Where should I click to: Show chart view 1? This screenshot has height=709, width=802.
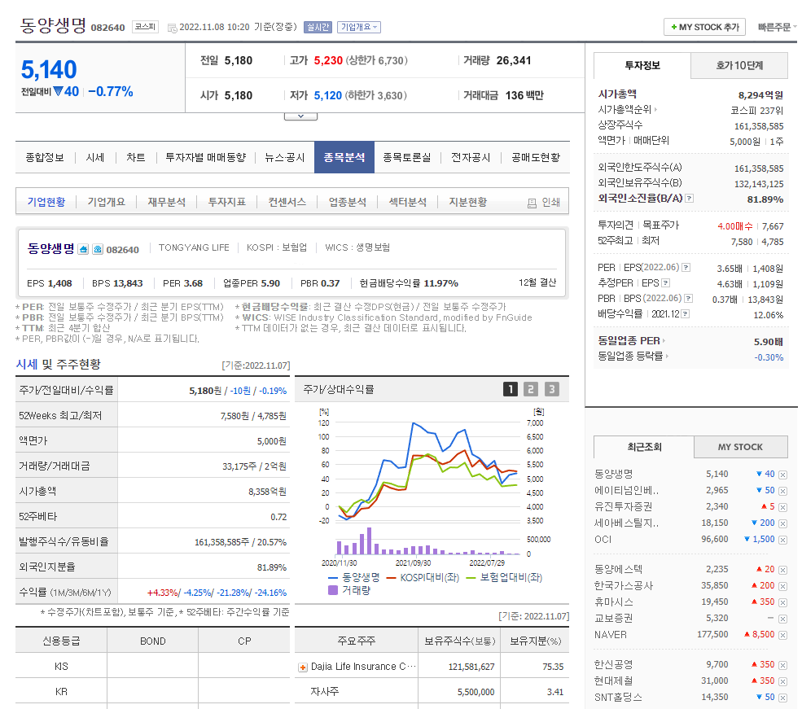[510, 390]
